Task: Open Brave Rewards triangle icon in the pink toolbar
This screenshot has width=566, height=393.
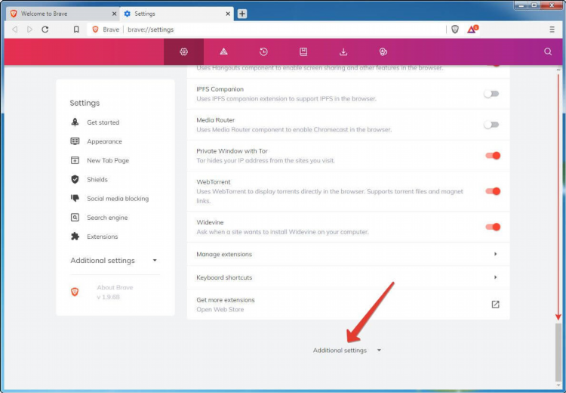Action: tap(224, 51)
